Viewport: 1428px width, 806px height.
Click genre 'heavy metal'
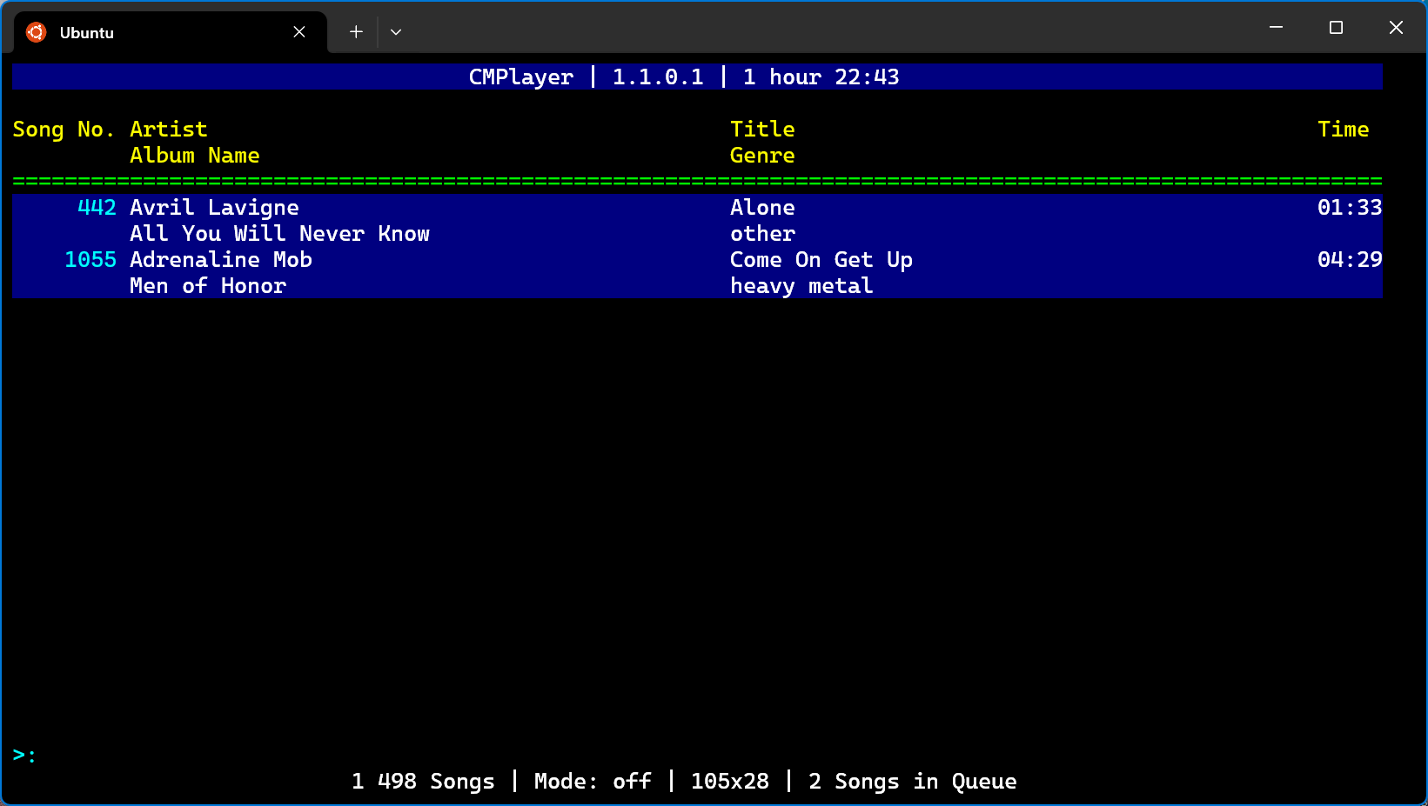pyautogui.click(x=801, y=286)
